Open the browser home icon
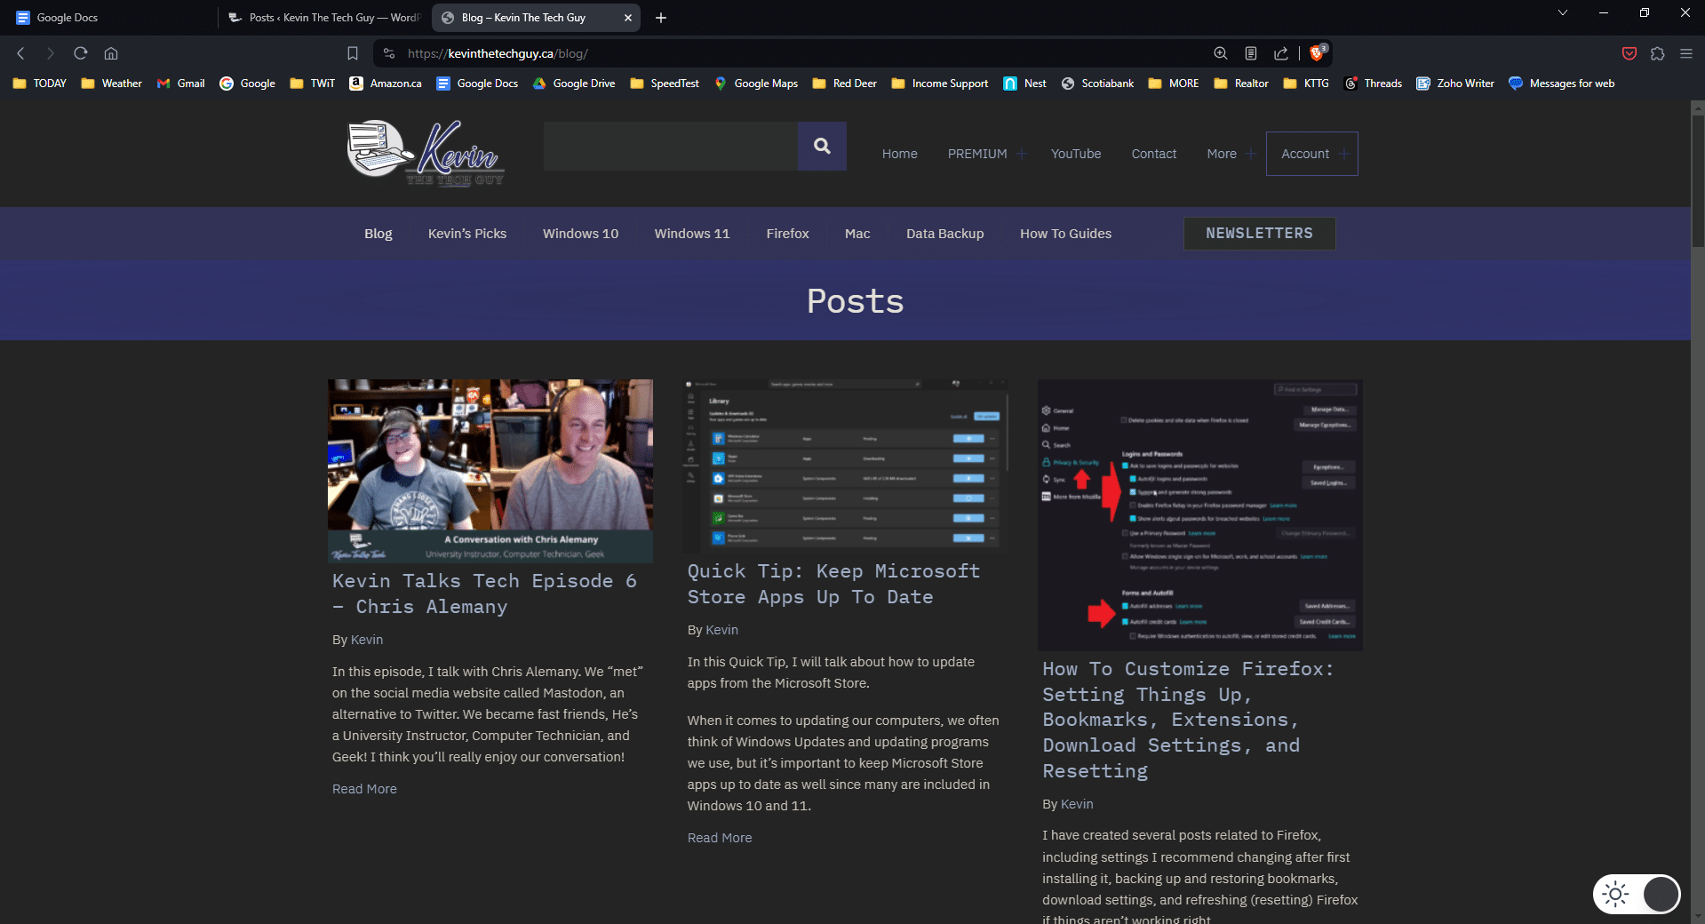Viewport: 1705px width, 924px height. point(111,53)
